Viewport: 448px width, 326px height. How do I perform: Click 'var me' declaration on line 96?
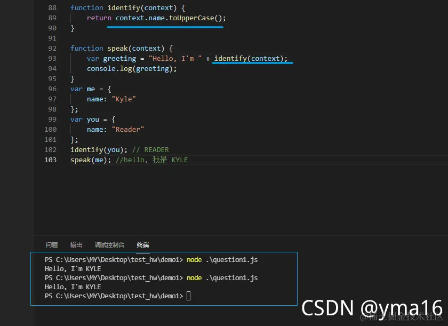83,89
